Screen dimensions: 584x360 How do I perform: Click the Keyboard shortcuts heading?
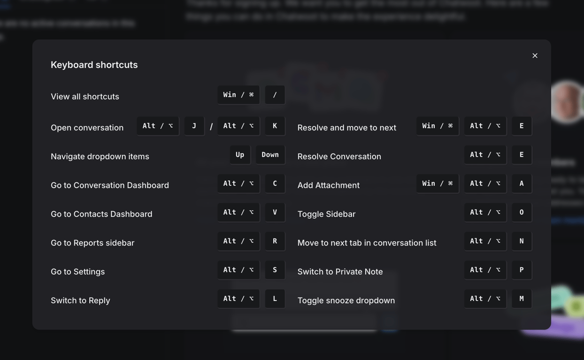click(x=94, y=65)
